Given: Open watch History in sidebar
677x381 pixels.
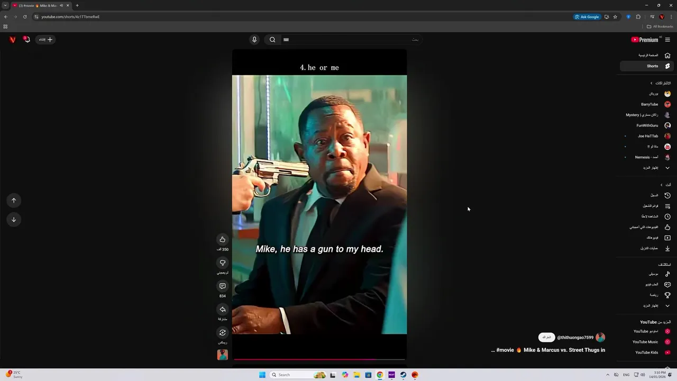Looking at the screenshot, I should coord(646,195).
